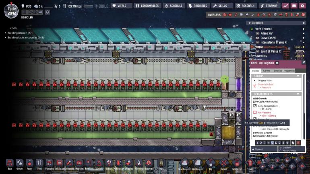310x174 pixels.
Task: Toggle the Air Pressure requirement checkbox
Action: 254,113
